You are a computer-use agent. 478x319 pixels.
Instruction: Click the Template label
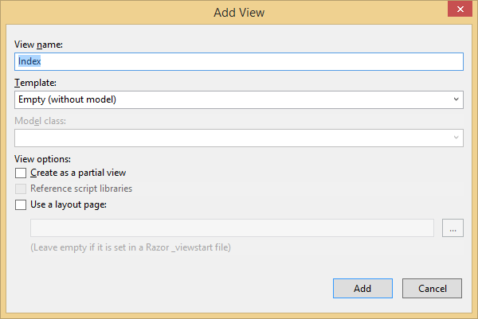35,83
